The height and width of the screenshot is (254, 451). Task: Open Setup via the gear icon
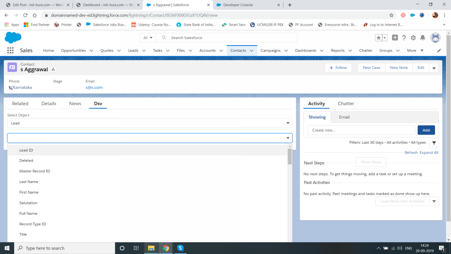click(413, 38)
